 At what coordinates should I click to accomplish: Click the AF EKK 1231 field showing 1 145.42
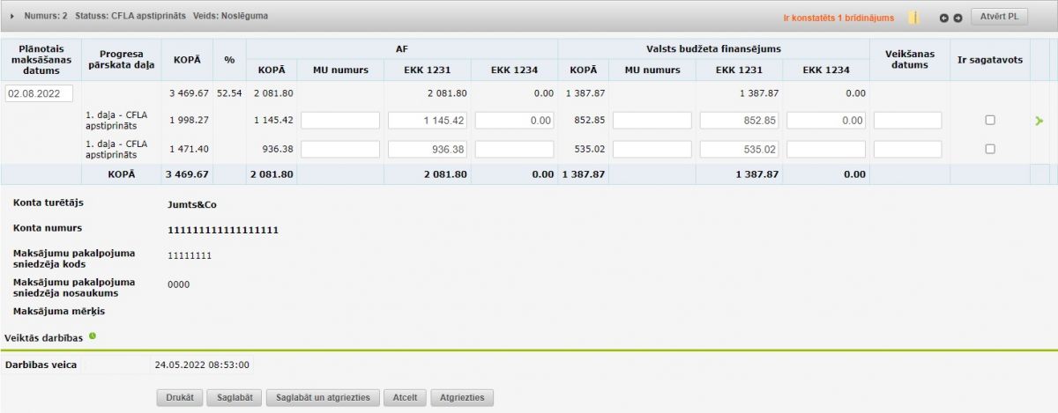(427, 121)
